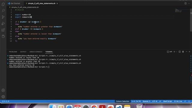192x108 pixels.
Task: Open the Testing view icon in activity bar
Action: click(3, 36)
